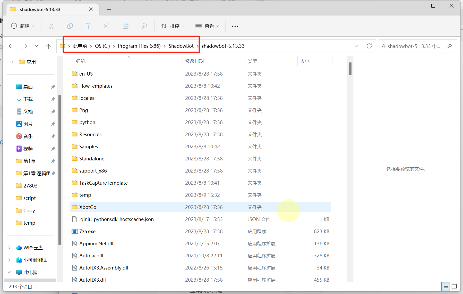The image size is (463, 294).
Task: Click the search magnifier icon
Action: (450, 46)
